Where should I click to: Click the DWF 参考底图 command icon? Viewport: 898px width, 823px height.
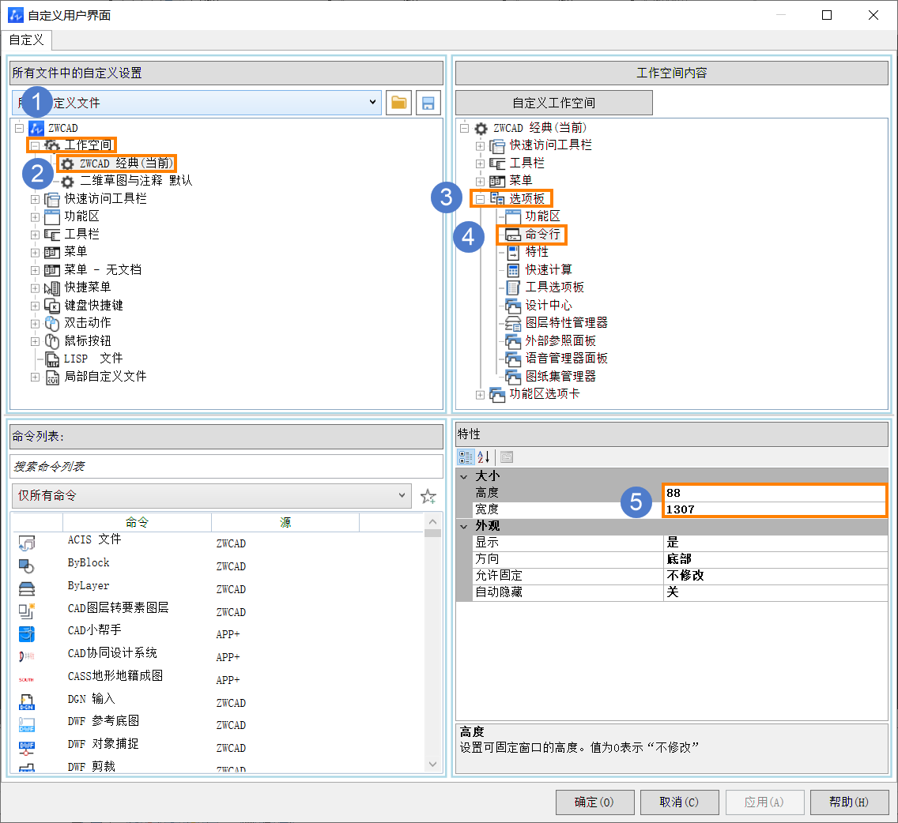[x=26, y=724]
